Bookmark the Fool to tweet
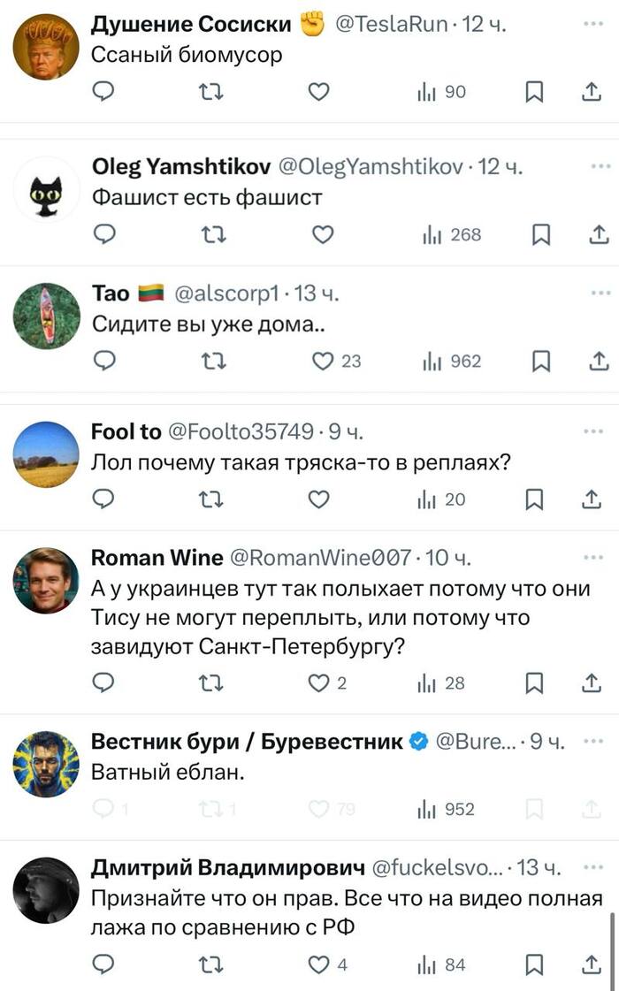Image resolution: width=619 pixels, height=991 pixels. 534,499
